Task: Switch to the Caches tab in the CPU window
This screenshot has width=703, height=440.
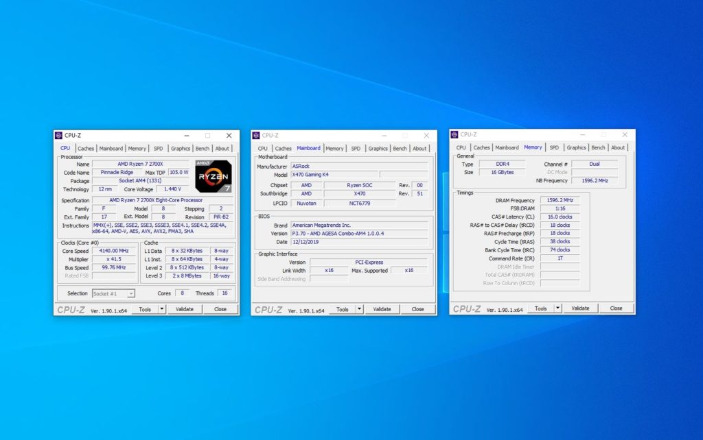Action: pos(86,148)
